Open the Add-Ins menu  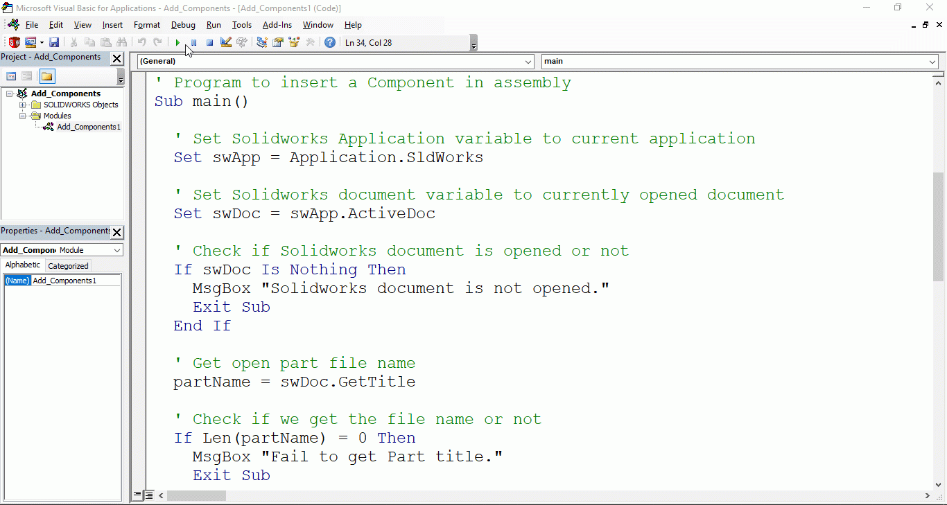click(x=277, y=25)
